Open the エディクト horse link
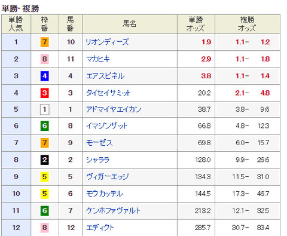The width and height of the screenshot is (287, 236). [x=100, y=228]
